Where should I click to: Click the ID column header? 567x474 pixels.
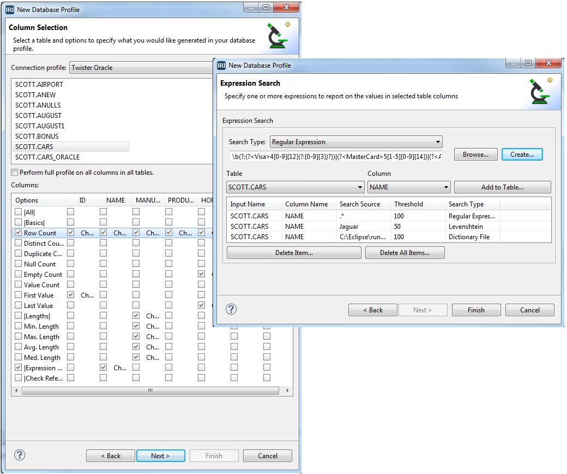[x=82, y=200]
